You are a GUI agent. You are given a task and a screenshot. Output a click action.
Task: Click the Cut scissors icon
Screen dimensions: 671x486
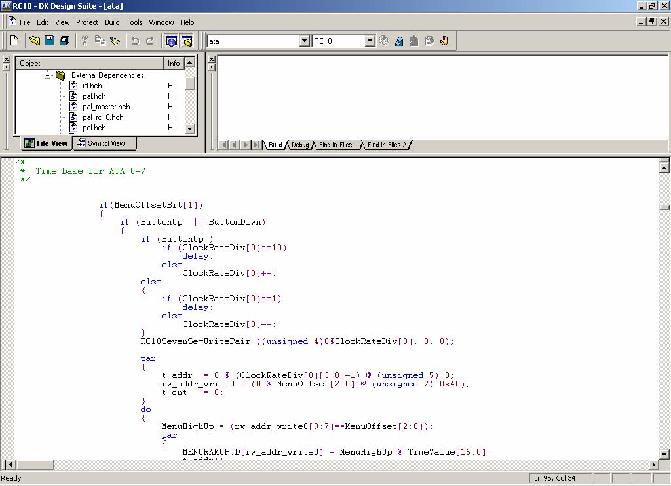tap(85, 41)
